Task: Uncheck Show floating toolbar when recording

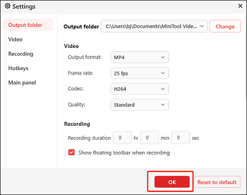Action: [71, 152]
